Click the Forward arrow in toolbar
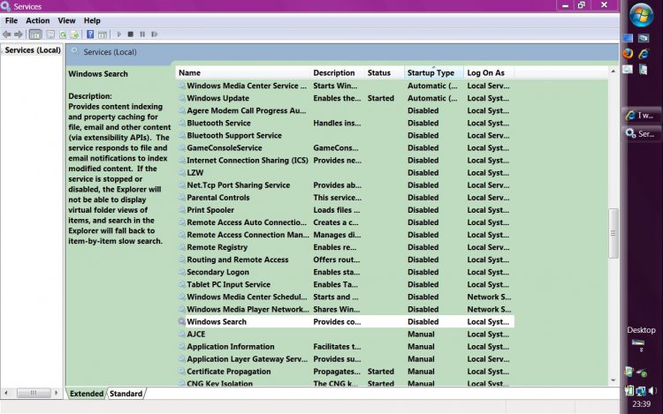663x414 pixels. [x=19, y=34]
